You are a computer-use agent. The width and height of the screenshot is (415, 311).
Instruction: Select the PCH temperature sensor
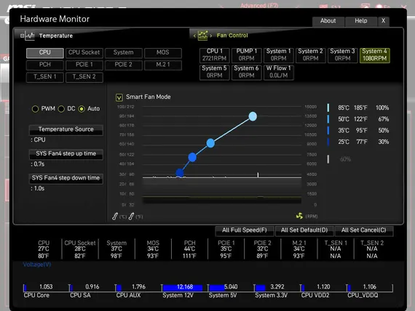pyautogui.click(x=44, y=65)
